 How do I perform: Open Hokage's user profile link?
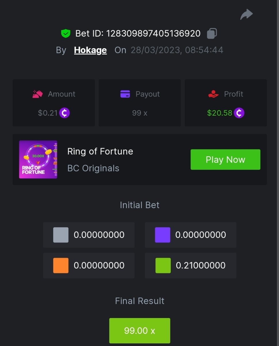(x=90, y=50)
